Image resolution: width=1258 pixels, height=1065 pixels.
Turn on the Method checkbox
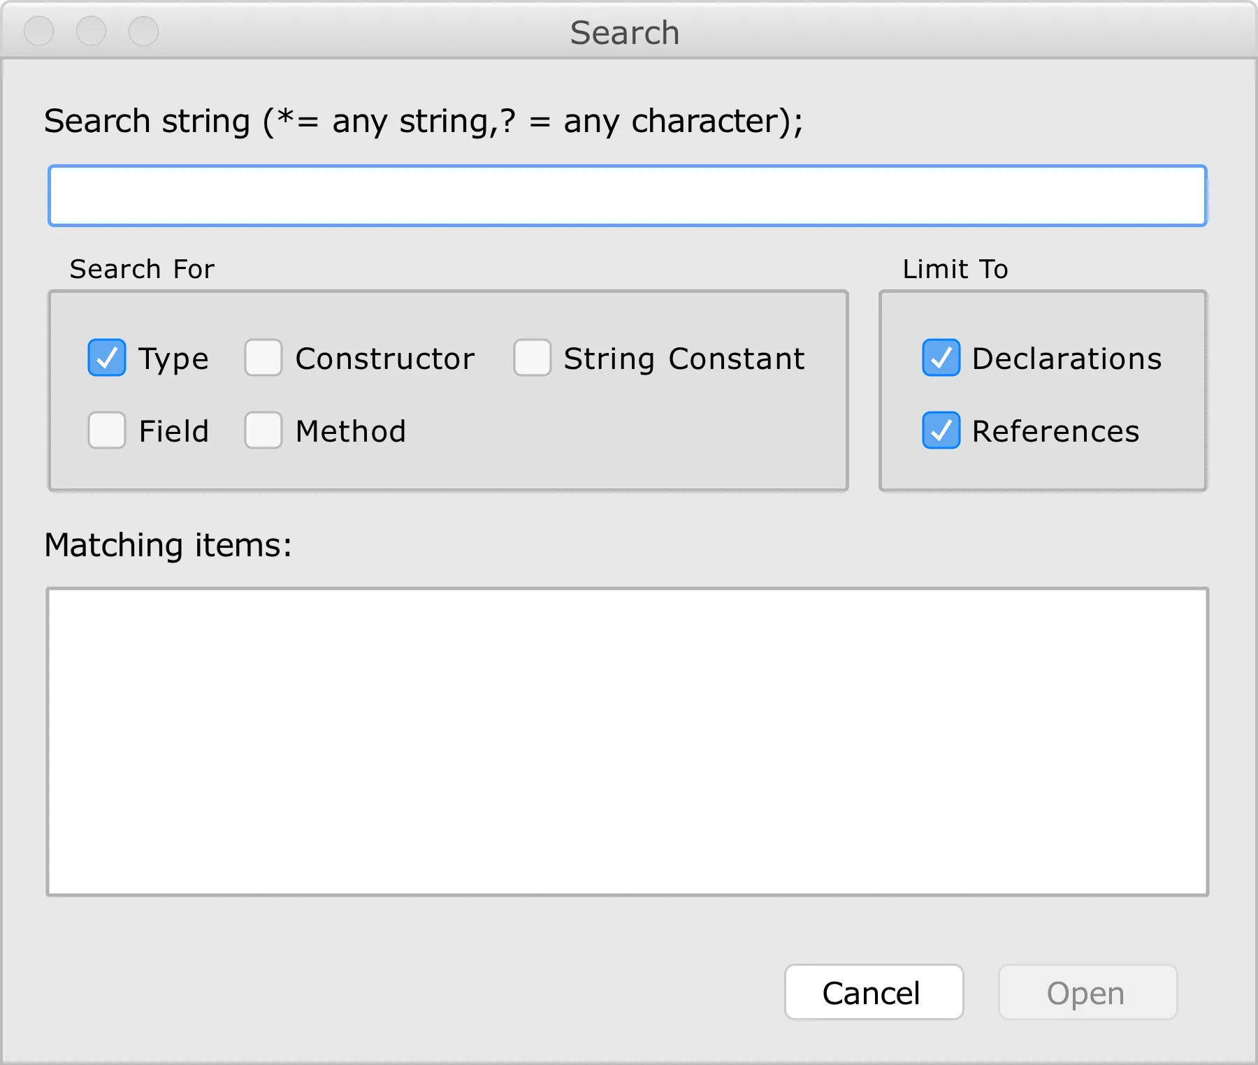click(x=263, y=430)
